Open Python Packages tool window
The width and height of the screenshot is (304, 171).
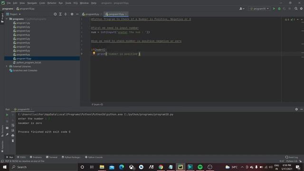tap(71, 157)
